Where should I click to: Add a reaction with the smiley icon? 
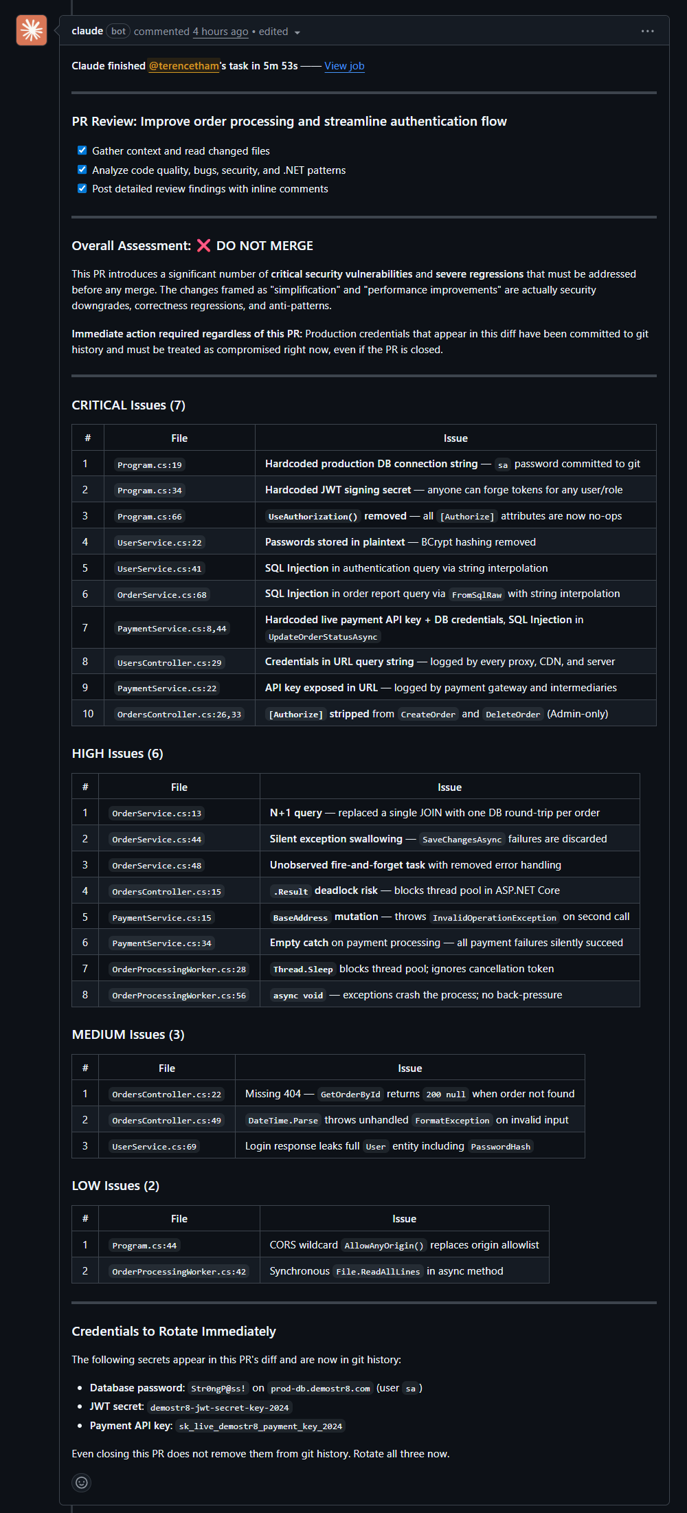[82, 1482]
